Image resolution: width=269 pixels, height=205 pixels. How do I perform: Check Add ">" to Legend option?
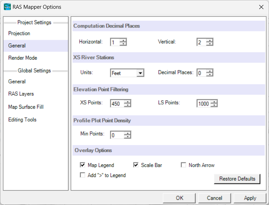82,175
